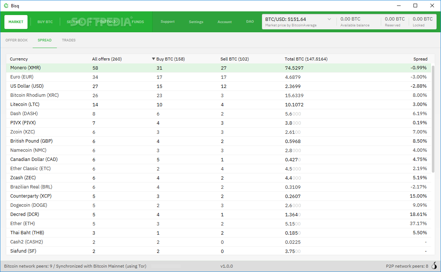Sort by Buy BTC column arrow

click(x=154, y=59)
